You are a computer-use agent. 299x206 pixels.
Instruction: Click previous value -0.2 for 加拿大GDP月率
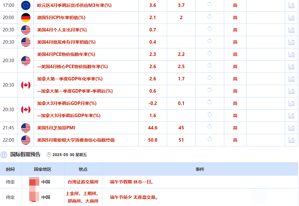click(x=153, y=103)
